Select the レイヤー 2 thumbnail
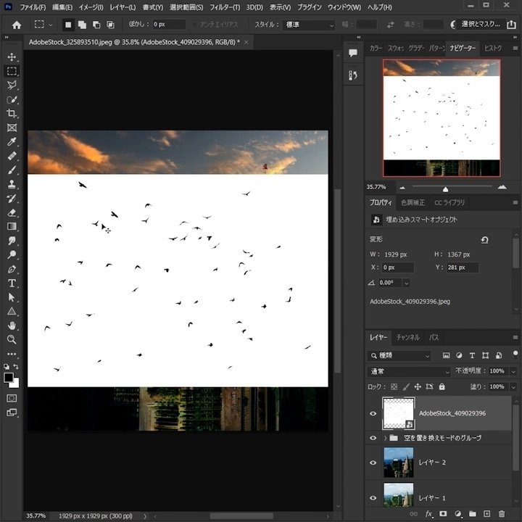The height and width of the screenshot is (522, 522). [399, 463]
